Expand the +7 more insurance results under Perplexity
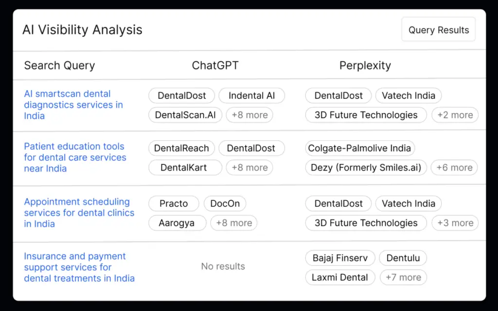 403,277
